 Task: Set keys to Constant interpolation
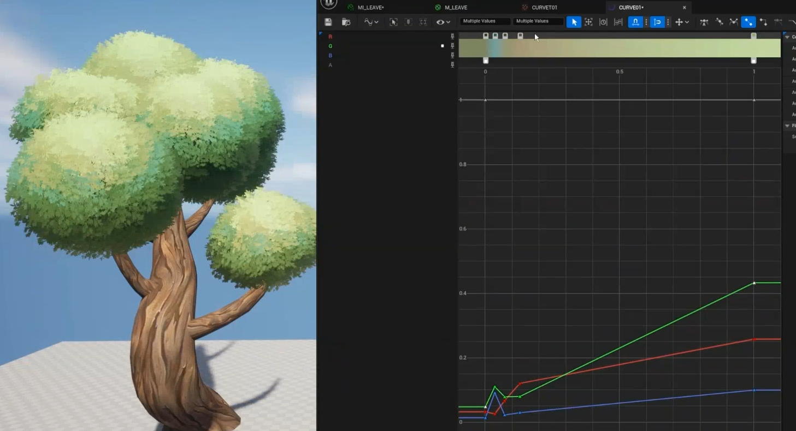763,22
